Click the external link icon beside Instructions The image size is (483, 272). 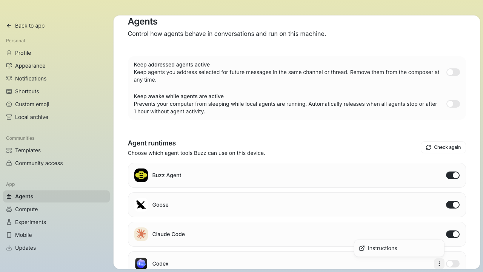tap(362, 248)
